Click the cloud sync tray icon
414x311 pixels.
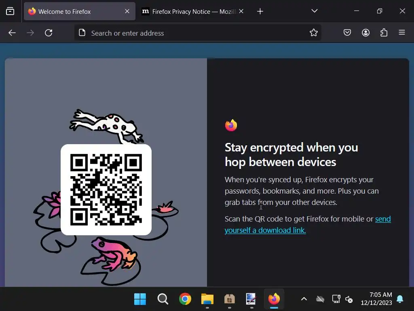320,299
